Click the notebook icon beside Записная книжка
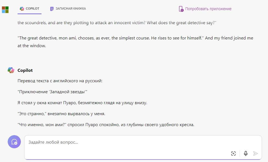Image resolution: width=268 pixels, height=162 pixels. tap(52, 9)
